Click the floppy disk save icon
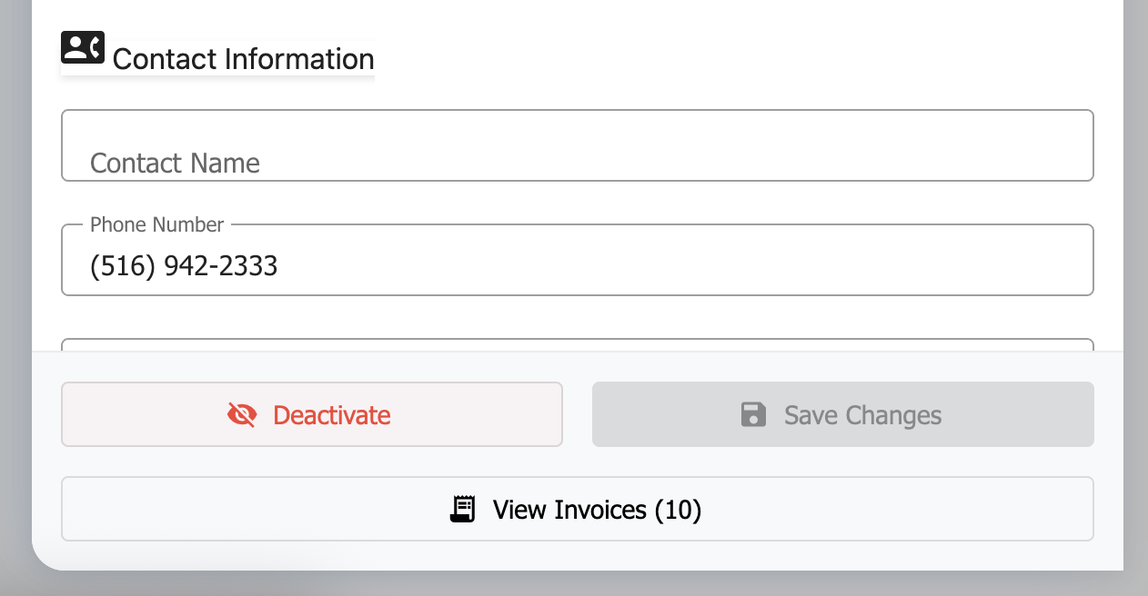 pos(753,415)
